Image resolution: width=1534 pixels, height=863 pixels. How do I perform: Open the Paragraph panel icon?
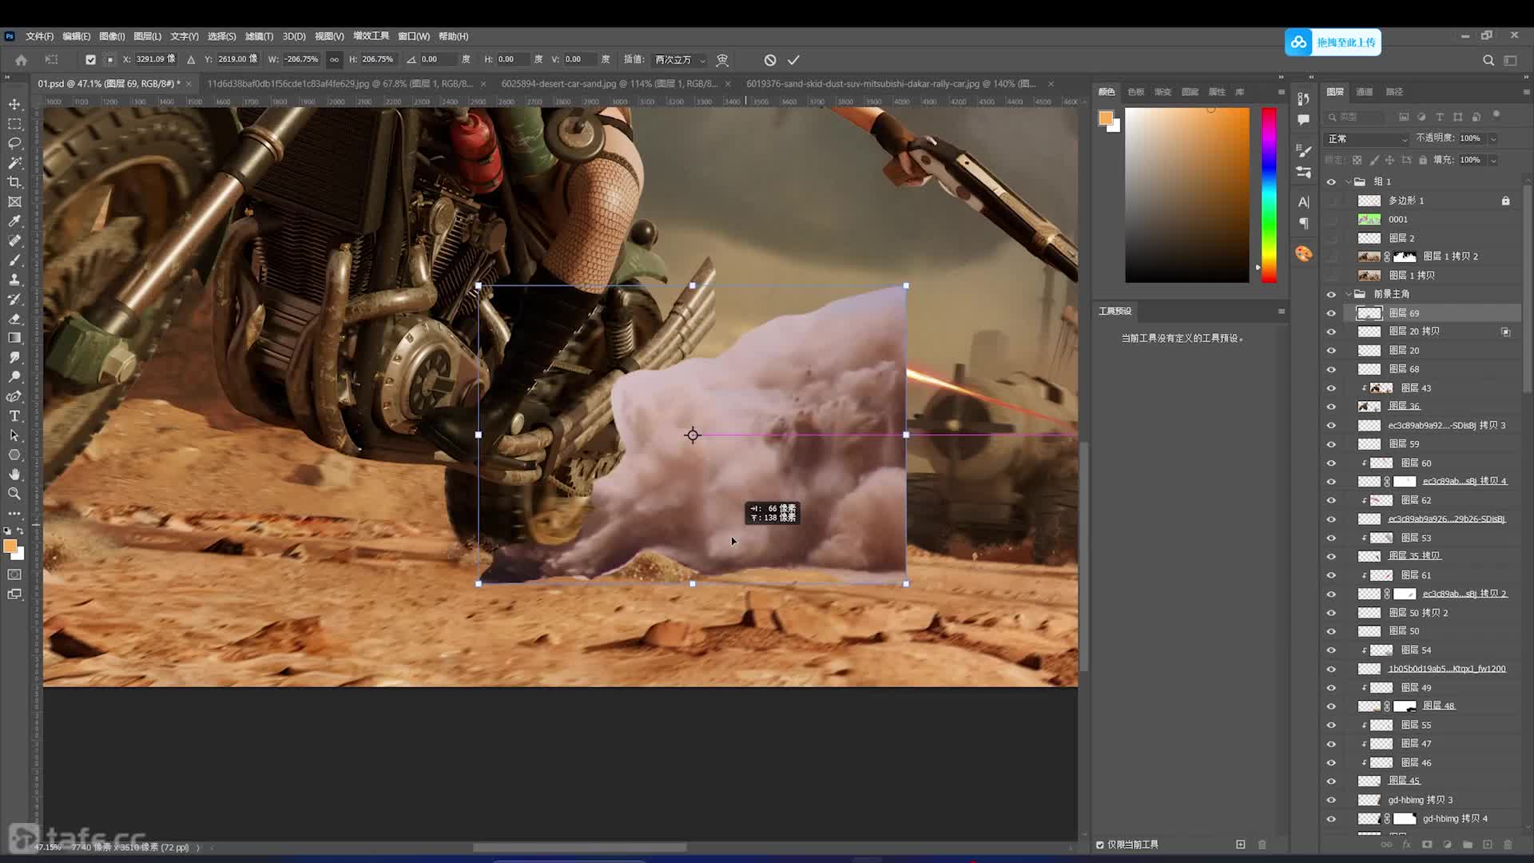point(1304,224)
